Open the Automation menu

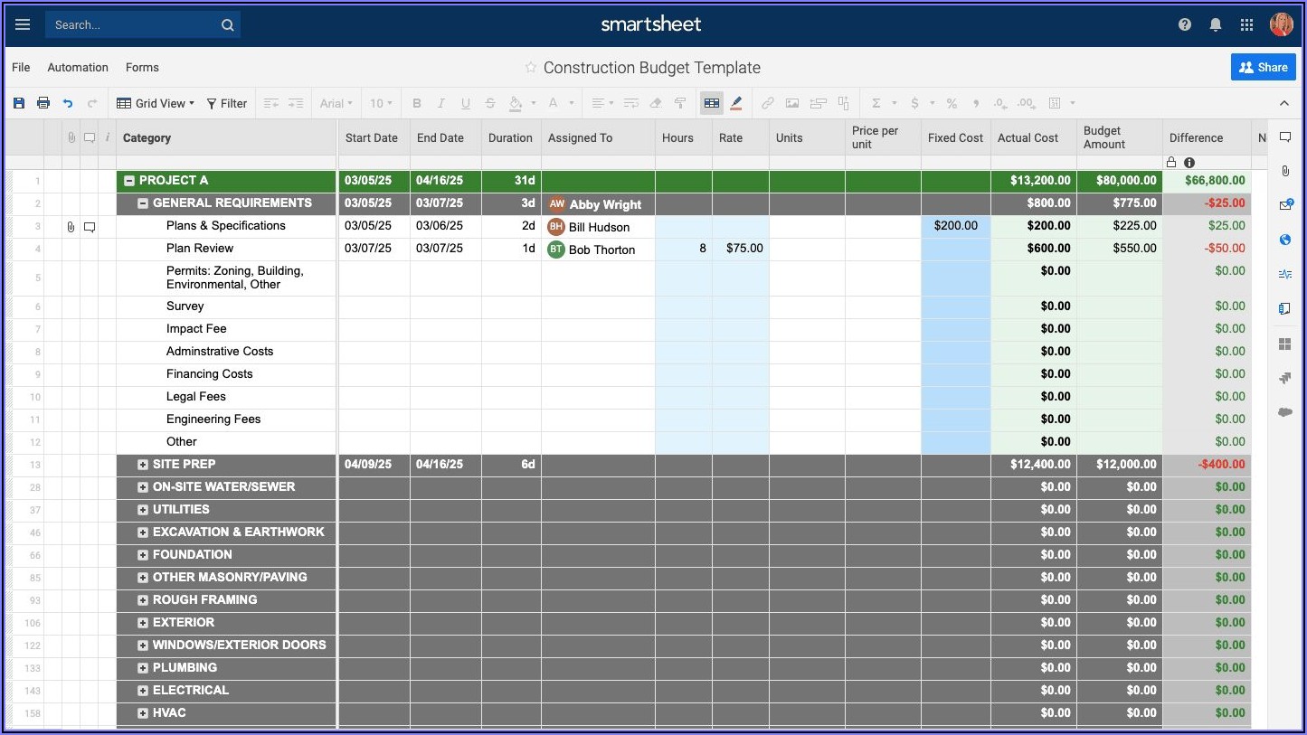pyautogui.click(x=78, y=68)
